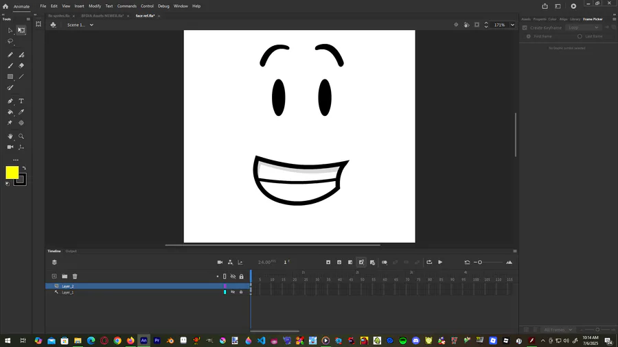Toggle lock all layers padlock icon
The width and height of the screenshot is (618, 347).
click(x=241, y=276)
